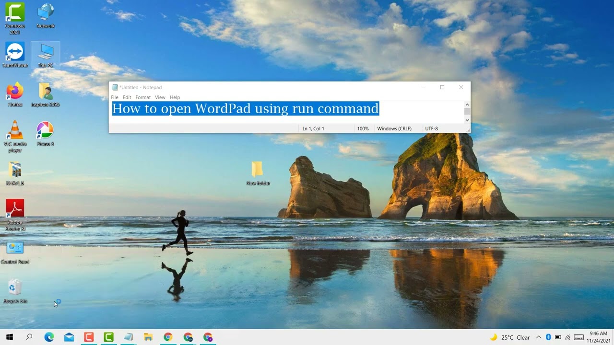
Task: Select the New folder on desktop
Action: 258,173
